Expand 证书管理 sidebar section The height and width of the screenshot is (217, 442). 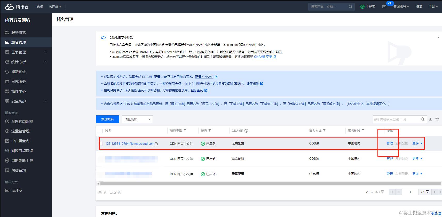26,52
